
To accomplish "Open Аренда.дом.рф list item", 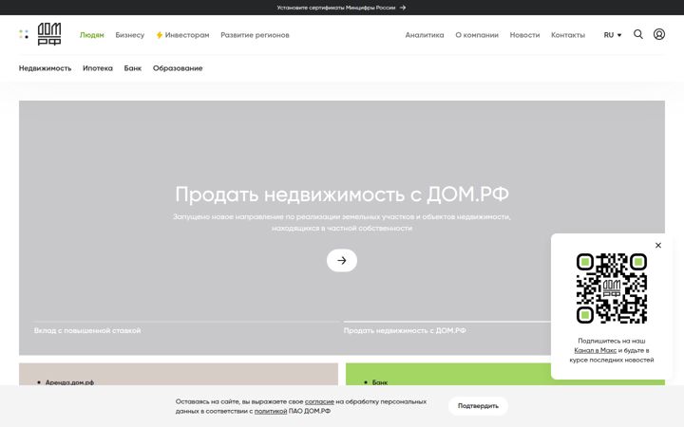I will coord(69,382).
